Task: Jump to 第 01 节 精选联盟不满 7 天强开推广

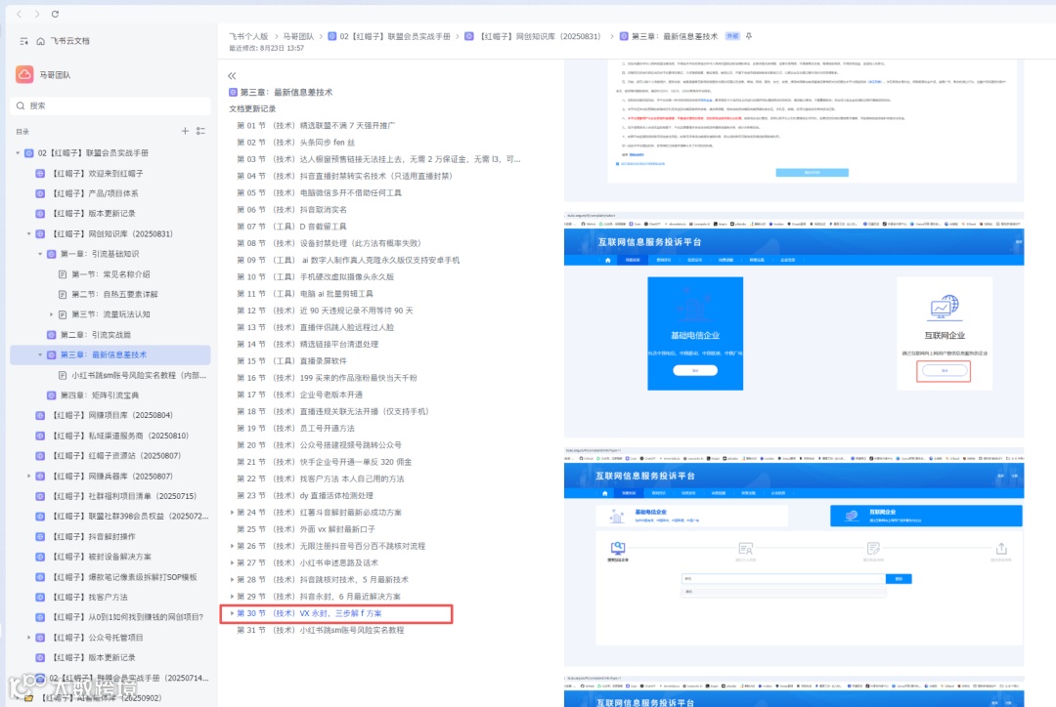Action: click(x=316, y=126)
